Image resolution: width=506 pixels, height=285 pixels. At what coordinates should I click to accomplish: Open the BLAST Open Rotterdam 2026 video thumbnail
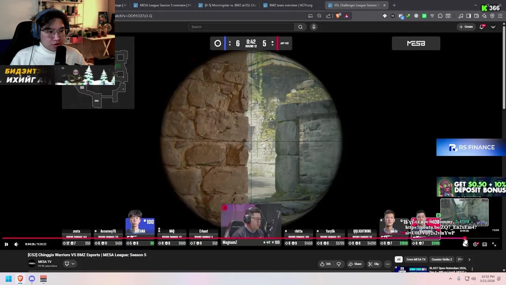coord(410,270)
